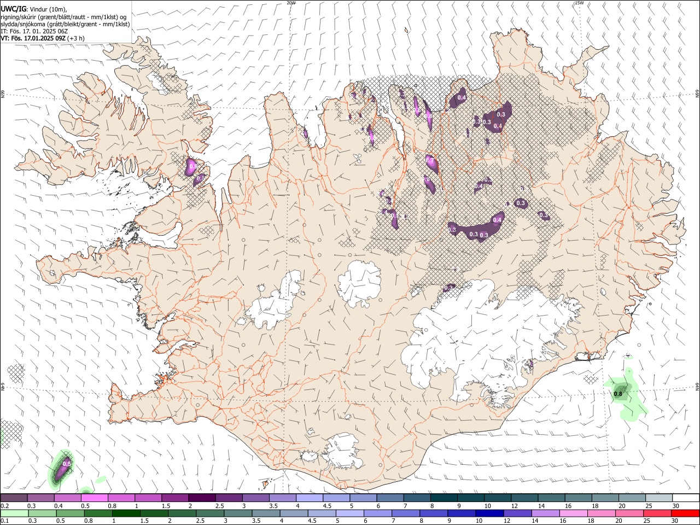Click the 0.5 label on the southwest offshore patch
Screen dimensions: 700x525
point(67,464)
